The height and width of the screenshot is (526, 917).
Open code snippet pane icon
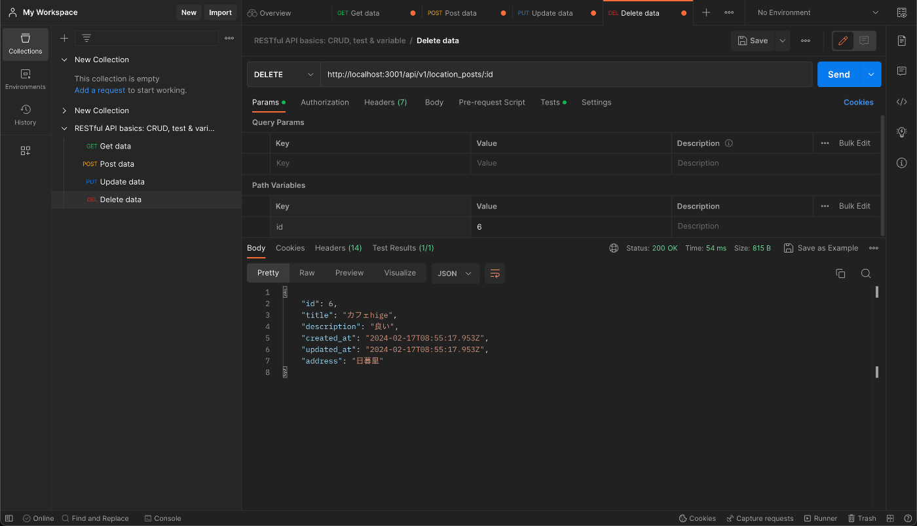[x=902, y=101]
